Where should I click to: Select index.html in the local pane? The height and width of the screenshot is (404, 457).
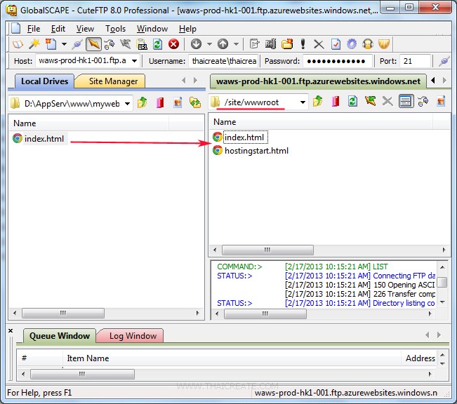[44, 139]
